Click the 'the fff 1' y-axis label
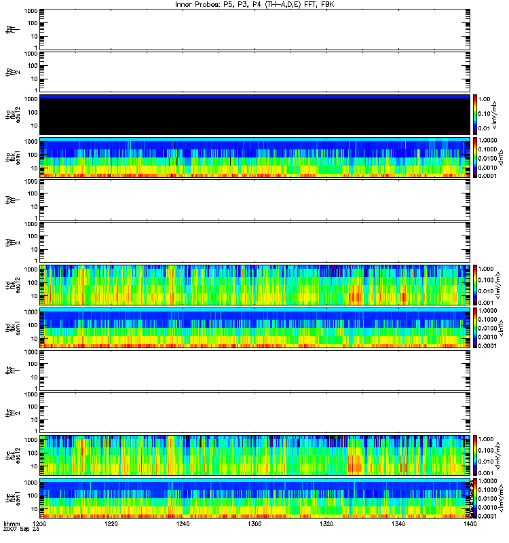 tap(13, 370)
